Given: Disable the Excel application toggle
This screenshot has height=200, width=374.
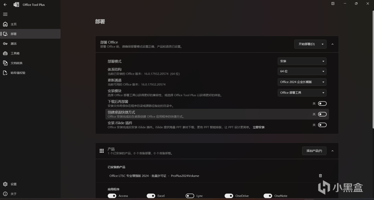Looking at the screenshot, I should pos(151,196).
